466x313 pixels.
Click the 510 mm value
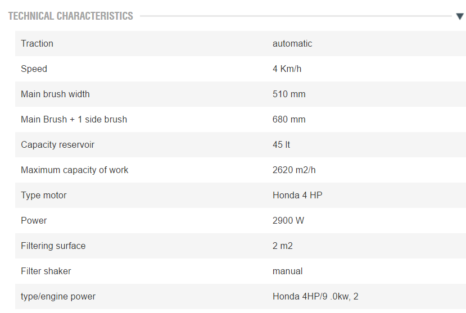(289, 94)
